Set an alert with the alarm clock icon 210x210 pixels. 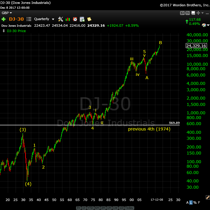pos(75,19)
